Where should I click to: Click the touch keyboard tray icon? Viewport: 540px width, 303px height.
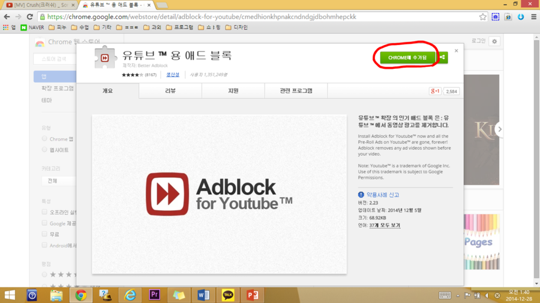[x=445, y=295]
